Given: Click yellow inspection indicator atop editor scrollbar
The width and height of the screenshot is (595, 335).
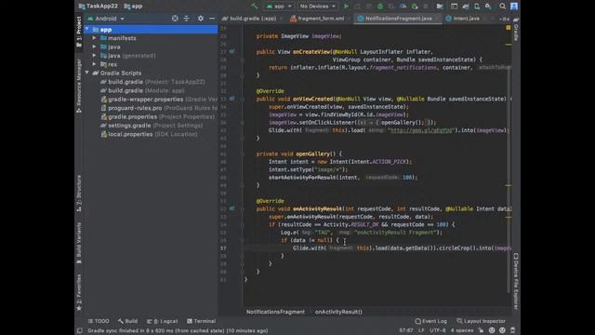Looking at the screenshot, I should [x=509, y=28].
